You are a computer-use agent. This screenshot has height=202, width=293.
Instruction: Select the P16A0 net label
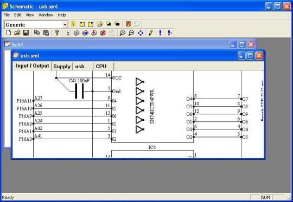[x=26, y=139]
